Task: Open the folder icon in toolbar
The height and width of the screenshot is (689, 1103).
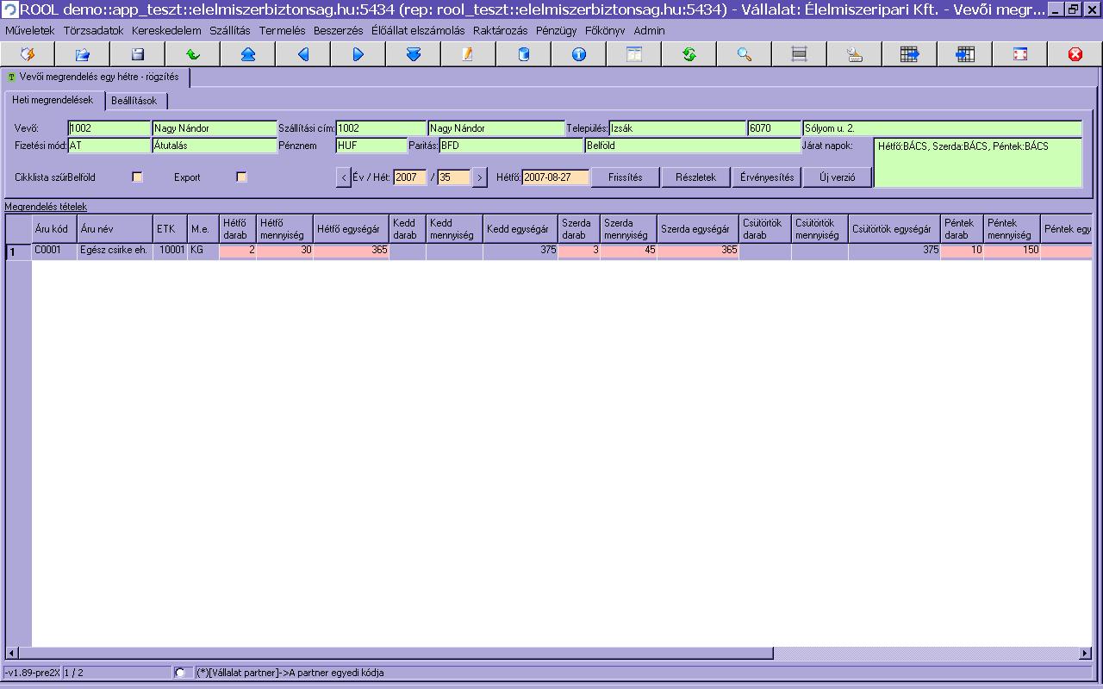Action: [x=82, y=54]
